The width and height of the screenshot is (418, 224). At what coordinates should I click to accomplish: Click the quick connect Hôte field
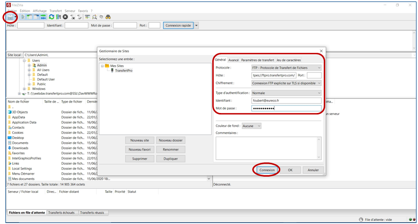tap(31, 25)
